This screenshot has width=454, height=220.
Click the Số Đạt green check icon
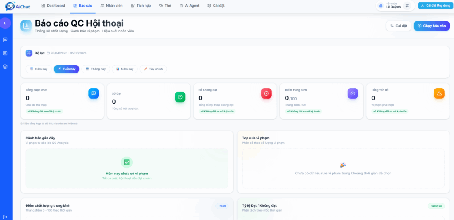click(180, 97)
